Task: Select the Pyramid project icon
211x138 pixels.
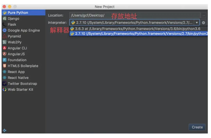Action: [5, 36]
